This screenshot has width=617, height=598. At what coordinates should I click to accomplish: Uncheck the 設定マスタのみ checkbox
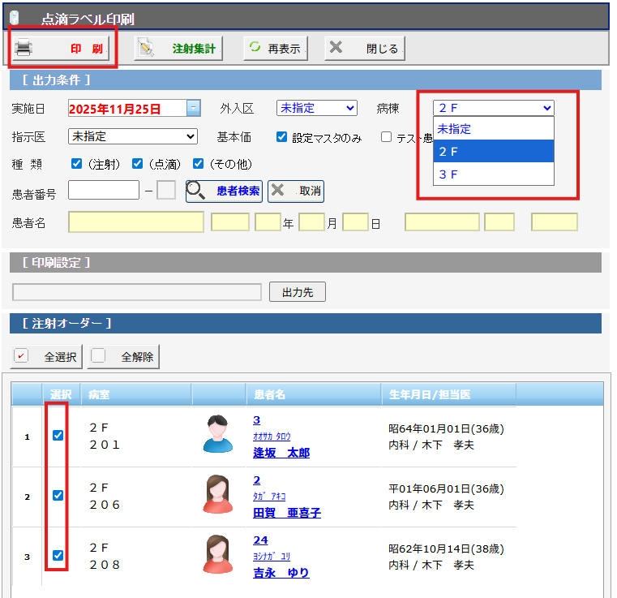click(282, 137)
